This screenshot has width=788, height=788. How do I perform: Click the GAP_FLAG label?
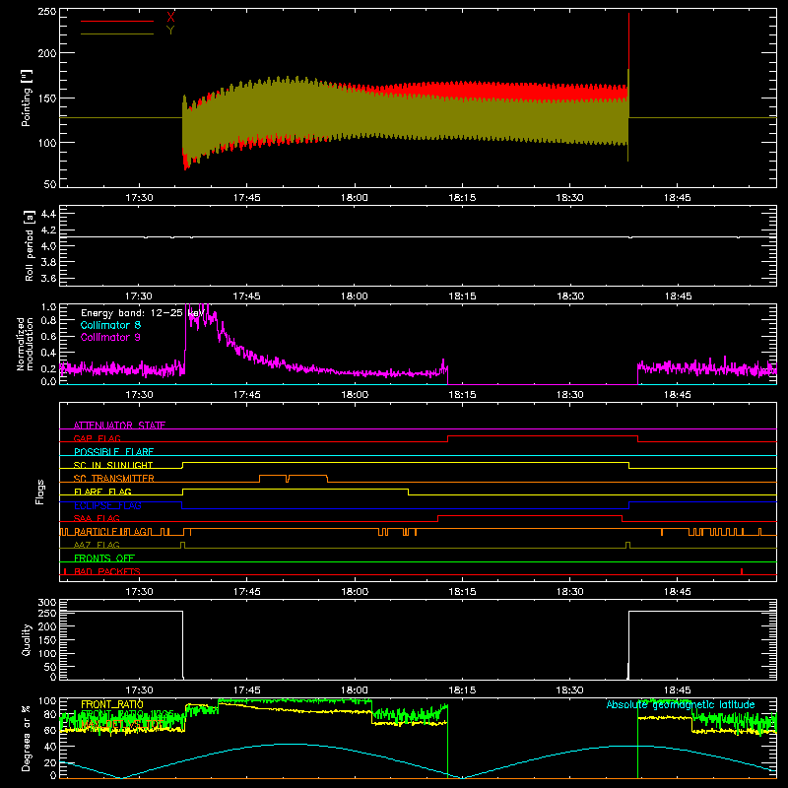[x=97, y=438]
